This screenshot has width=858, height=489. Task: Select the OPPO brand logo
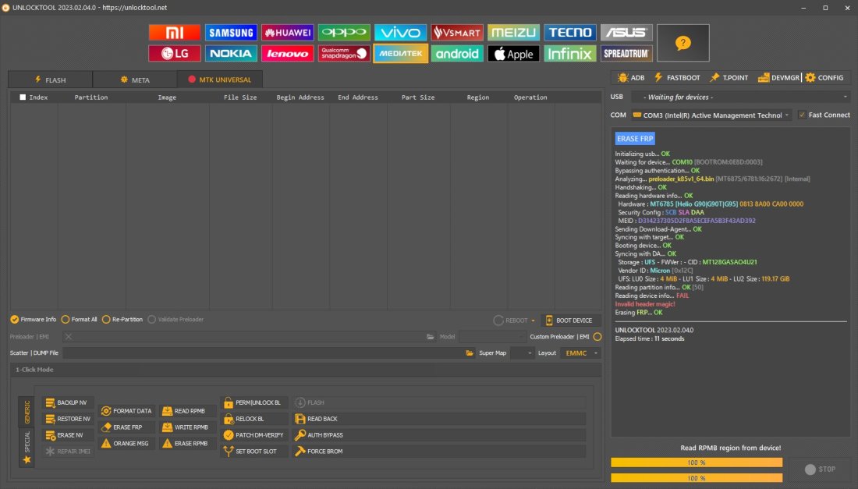click(x=344, y=32)
